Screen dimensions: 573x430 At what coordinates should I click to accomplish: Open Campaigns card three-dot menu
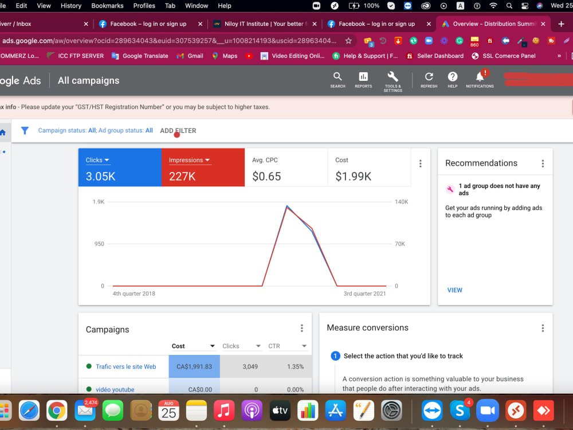pyautogui.click(x=302, y=328)
